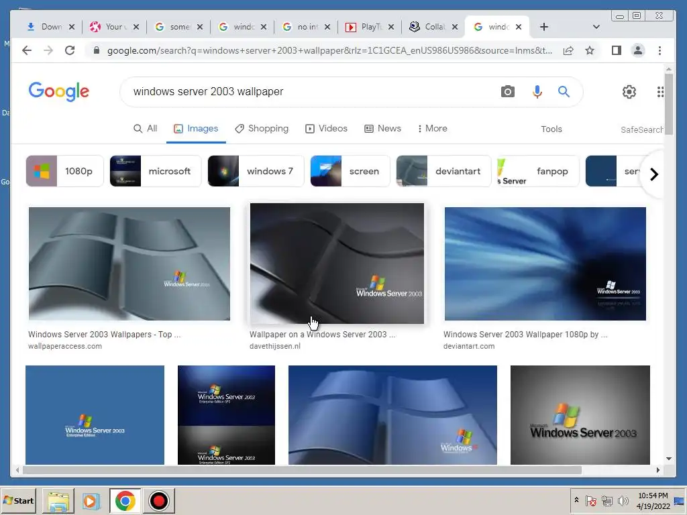The width and height of the screenshot is (687, 515).
Task: Click the Chrome taskbar icon
Action: pos(125,500)
